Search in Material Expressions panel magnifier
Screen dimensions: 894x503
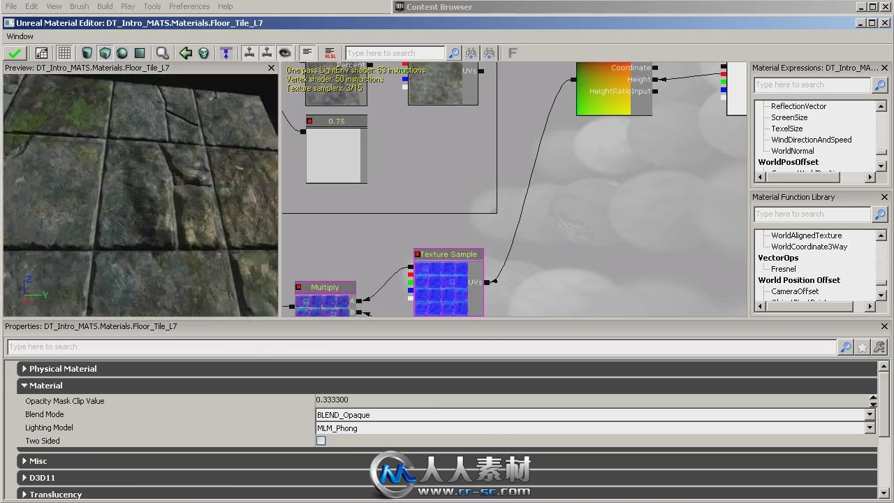pyautogui.click(x=880, y=85)
